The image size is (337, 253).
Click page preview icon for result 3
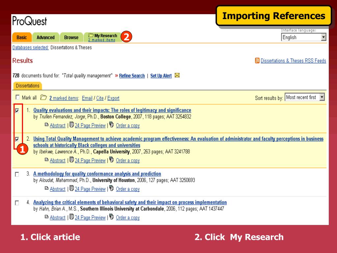(71, 188)
